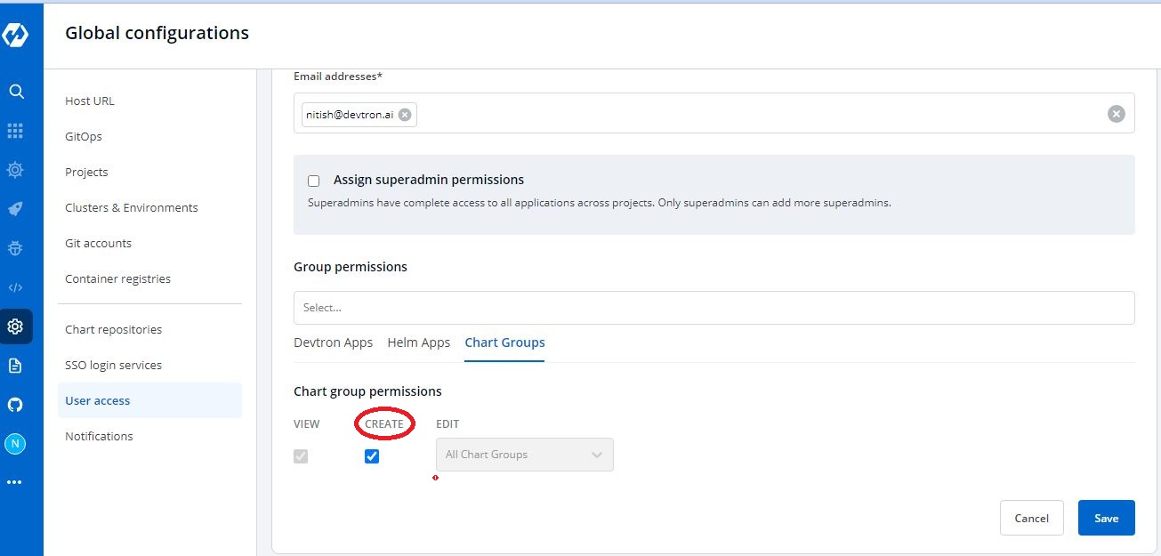The image size is (1161, 556).
Task: Open the applications grid icon
Action: (x=15, y=131)
